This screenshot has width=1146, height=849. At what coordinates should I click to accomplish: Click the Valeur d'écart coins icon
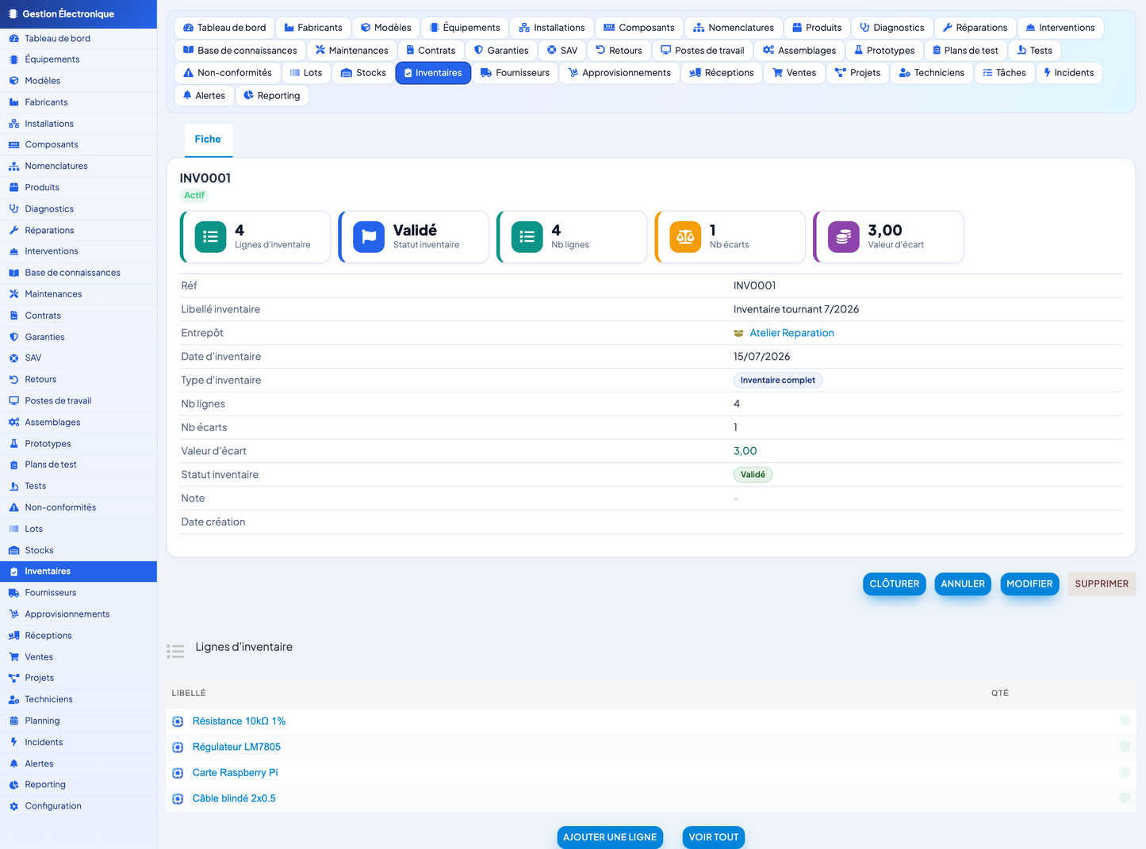(844, 237)
